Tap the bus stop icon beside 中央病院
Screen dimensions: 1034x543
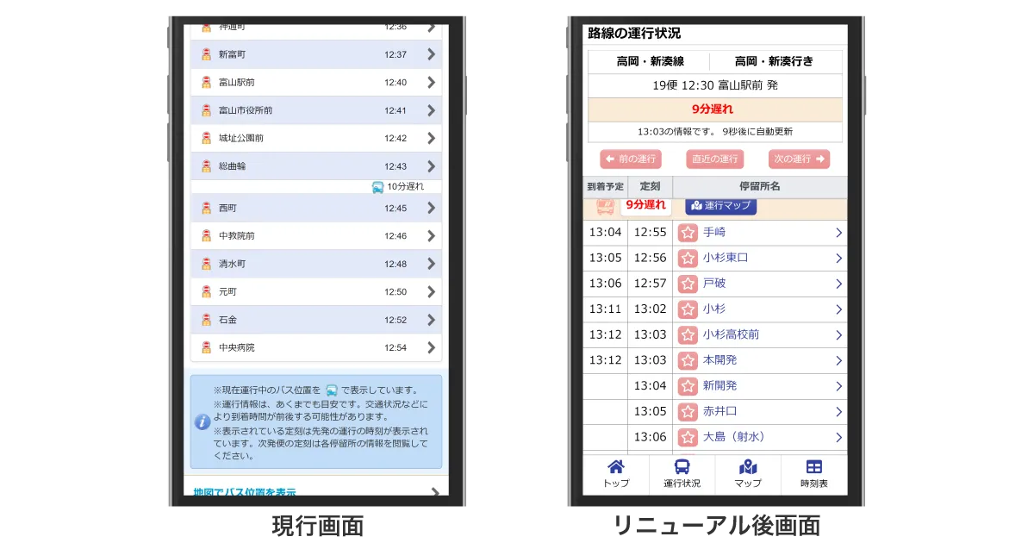click(x=206, y=347)
